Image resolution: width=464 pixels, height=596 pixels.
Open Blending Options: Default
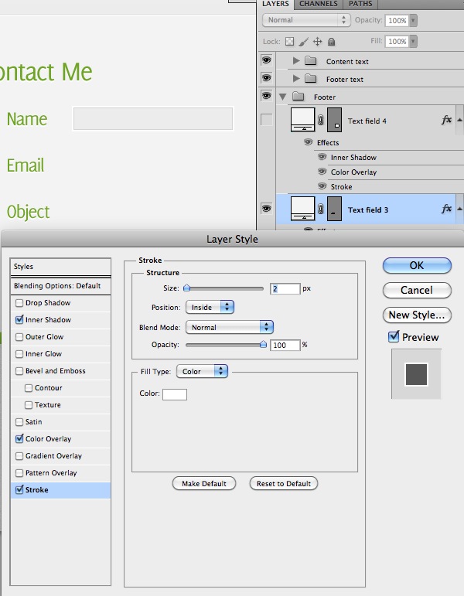pyautogui.click(x=60, y=286)
